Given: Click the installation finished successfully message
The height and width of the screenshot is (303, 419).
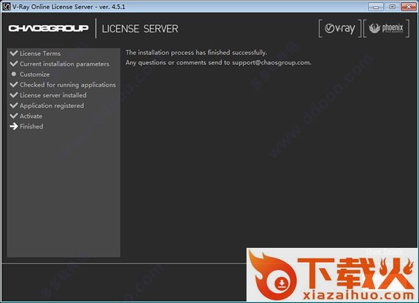Looking at the screenshot, I should 196,52.
